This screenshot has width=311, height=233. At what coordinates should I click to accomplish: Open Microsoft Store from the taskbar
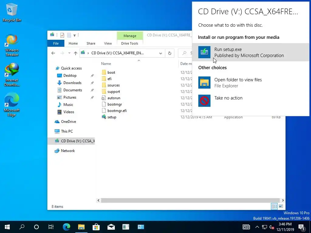pos(96,227)
